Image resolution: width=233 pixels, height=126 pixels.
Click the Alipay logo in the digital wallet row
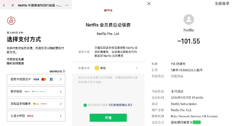coord(27,92)
